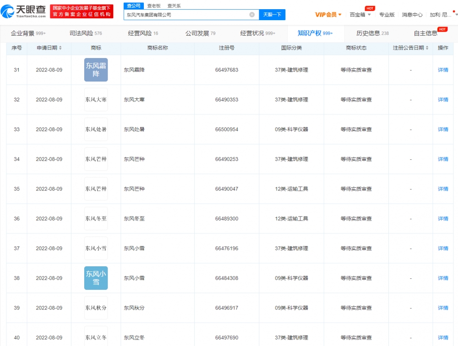Open 详情 for registration 66497690

(443, 337)
